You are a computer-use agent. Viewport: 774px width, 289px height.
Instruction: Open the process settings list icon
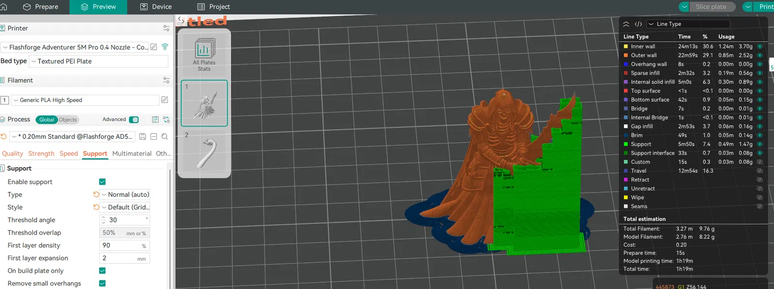[155, 119]
